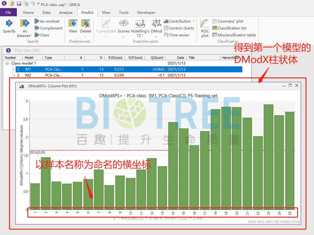Image resolution: width=314 pixels, height=235 pixels.
Task: Open Coomans' plot
Action: [x=228, y=21]
